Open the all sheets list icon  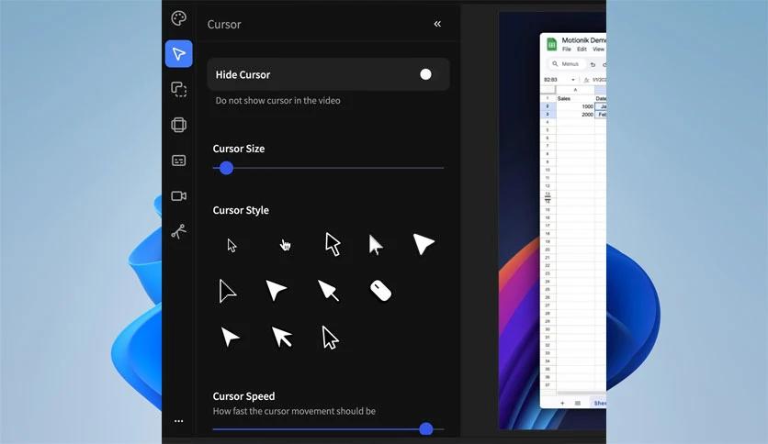pos(578,403)
